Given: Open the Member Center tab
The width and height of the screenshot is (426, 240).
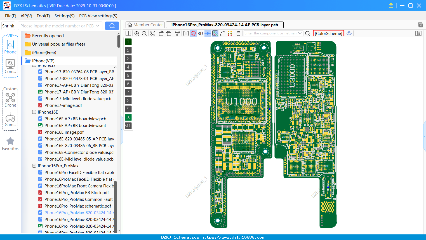Looking at the screenshot, I should click(x=145, y=25).
